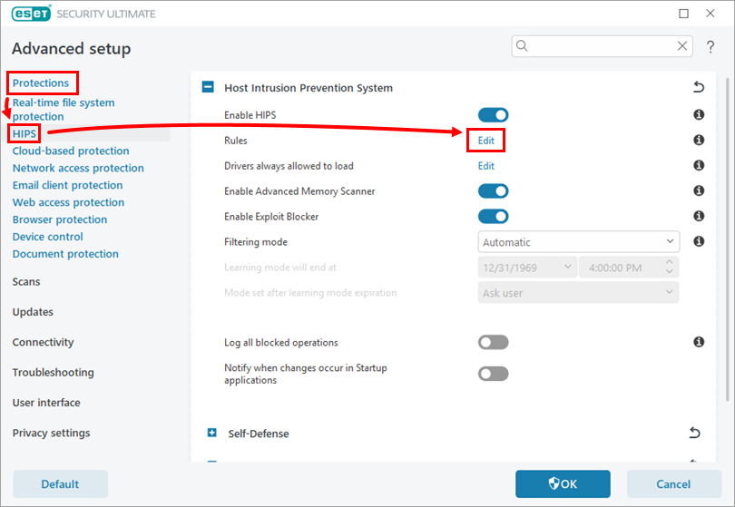This screenshot has width=735, height=507.
Task: Open the Updates category
Action: 33,312
